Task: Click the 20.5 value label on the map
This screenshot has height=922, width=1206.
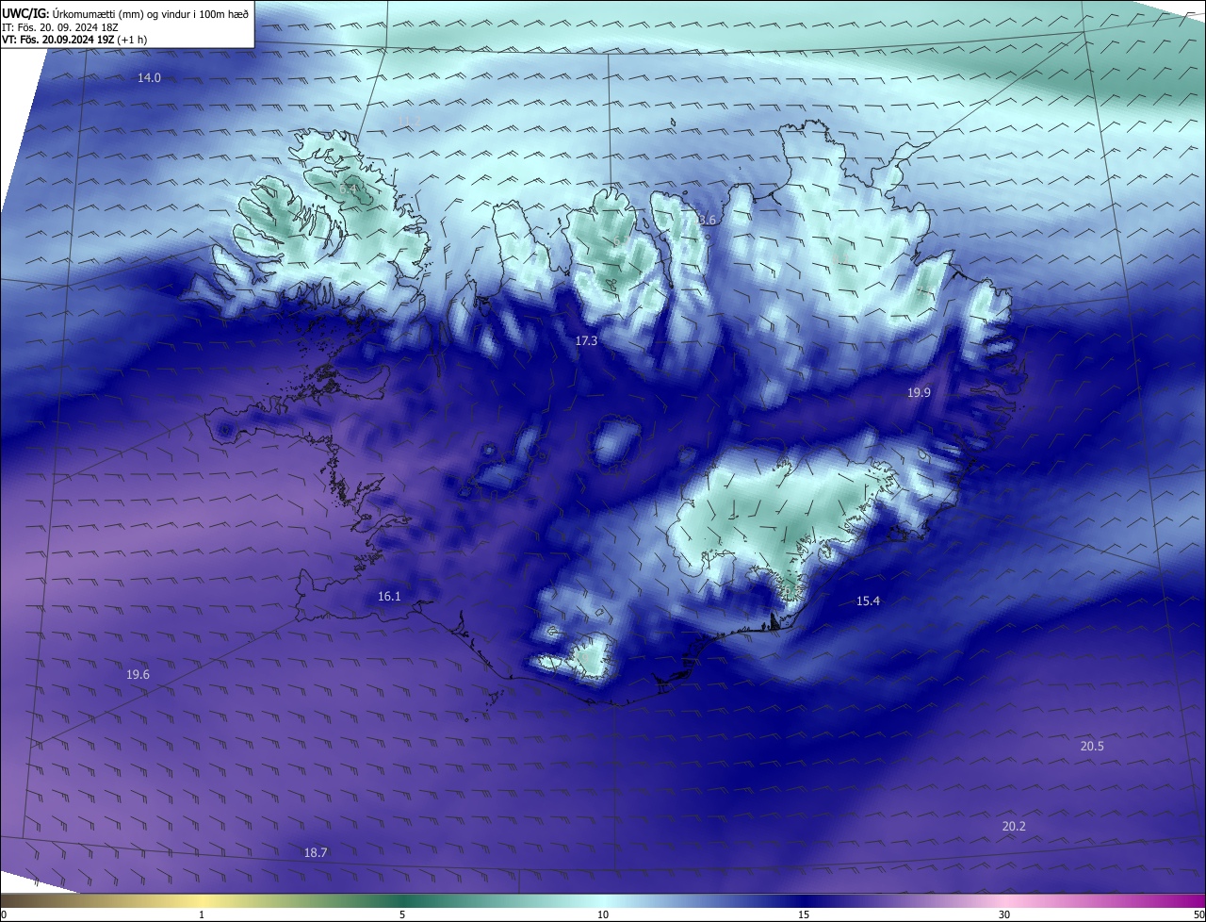Action: click(x=1092, y=746)
